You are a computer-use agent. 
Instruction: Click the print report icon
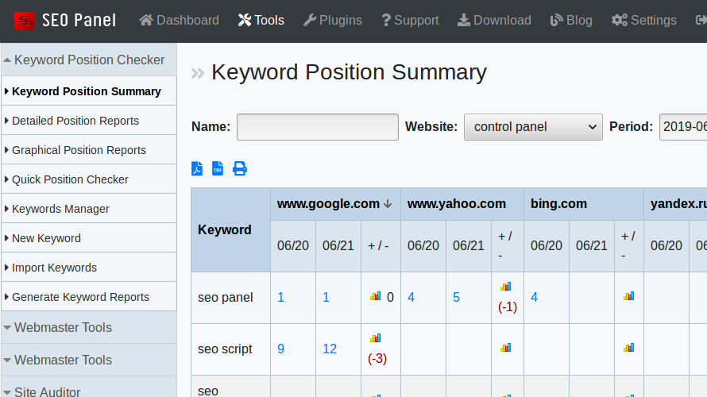pos(239,168)
